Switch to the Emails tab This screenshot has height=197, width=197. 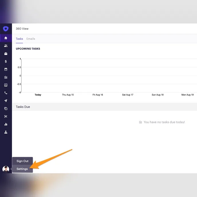pyautogui.click(x=31, y=39)
